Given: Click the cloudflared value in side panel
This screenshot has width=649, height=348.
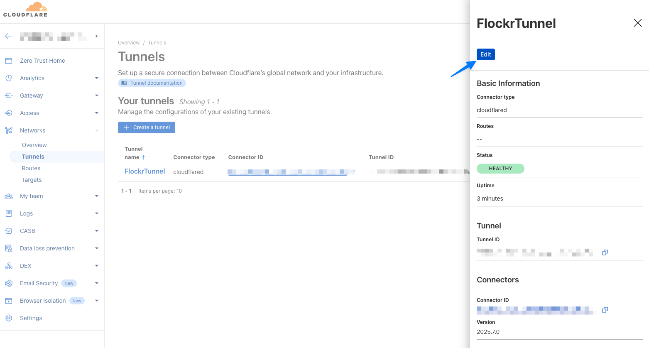Looking at the screenshot, I should 492,110.
